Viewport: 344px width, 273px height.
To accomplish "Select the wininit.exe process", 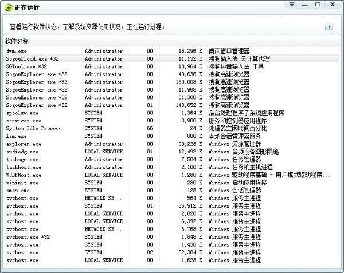I will 172,183.
